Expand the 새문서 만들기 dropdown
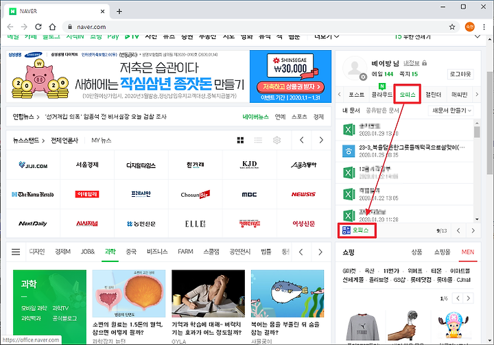The width and height of the screenshot is (494, 345). coord(451,110)
